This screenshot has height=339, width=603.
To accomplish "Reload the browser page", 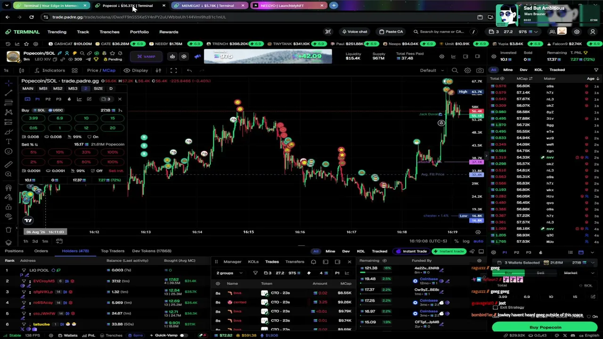I will 31,17.
